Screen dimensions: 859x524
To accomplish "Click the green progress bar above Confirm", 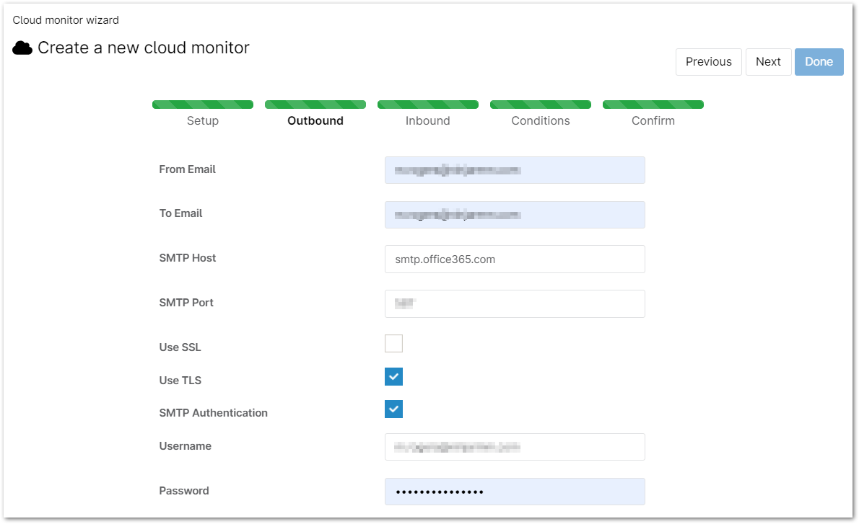I will [653, 104].
